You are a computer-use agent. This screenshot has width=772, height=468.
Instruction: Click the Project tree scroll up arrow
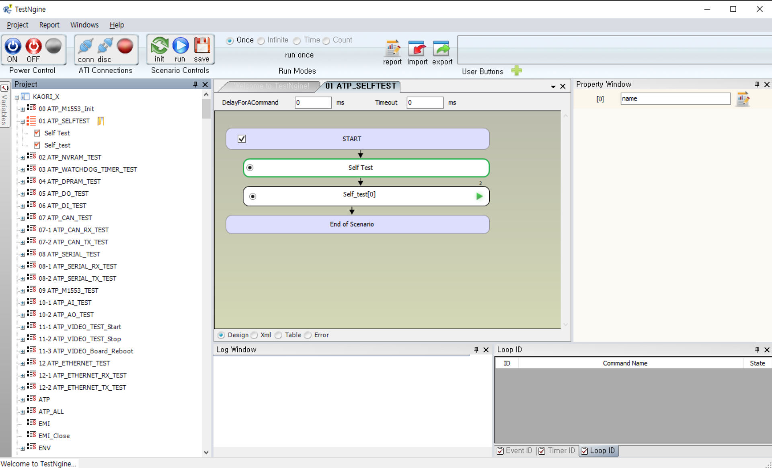(x=206, y=95)
